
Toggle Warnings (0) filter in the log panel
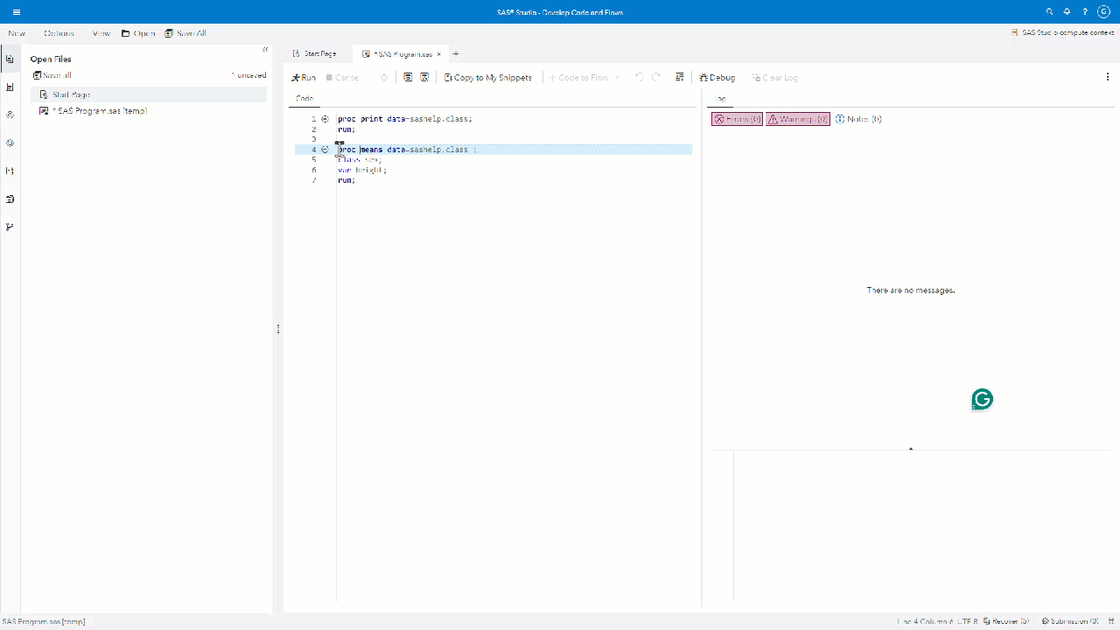tap(797, 119)
